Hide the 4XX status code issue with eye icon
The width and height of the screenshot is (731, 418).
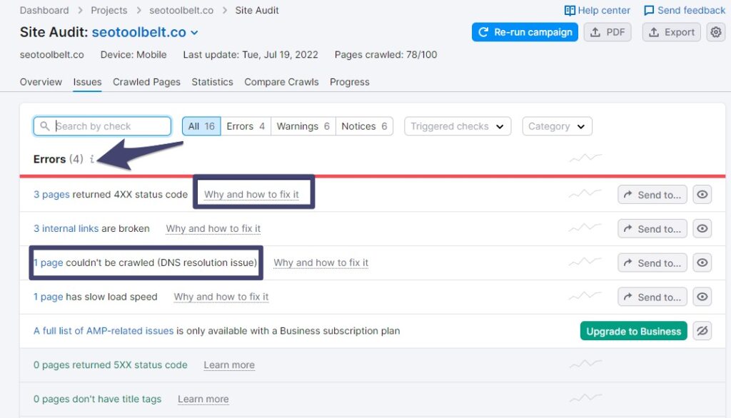(x=702, y=194)
